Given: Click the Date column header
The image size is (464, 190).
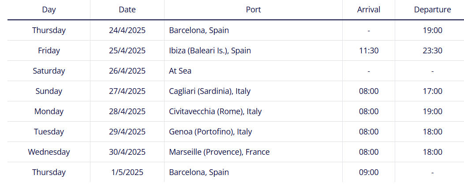Looking at the screenshot, I should [x=127, y=9].
